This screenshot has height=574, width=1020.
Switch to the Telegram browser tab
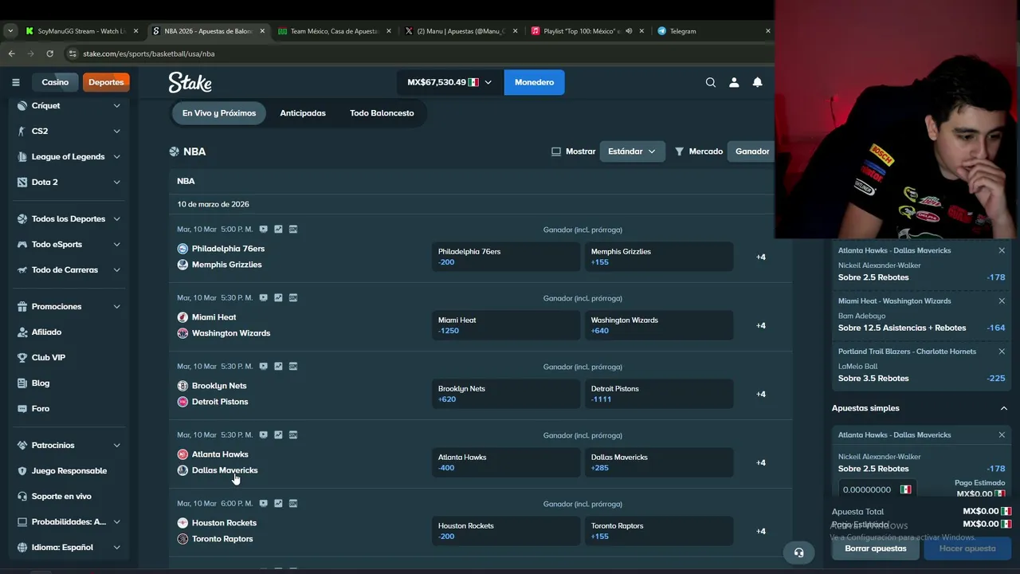point(713,31)
